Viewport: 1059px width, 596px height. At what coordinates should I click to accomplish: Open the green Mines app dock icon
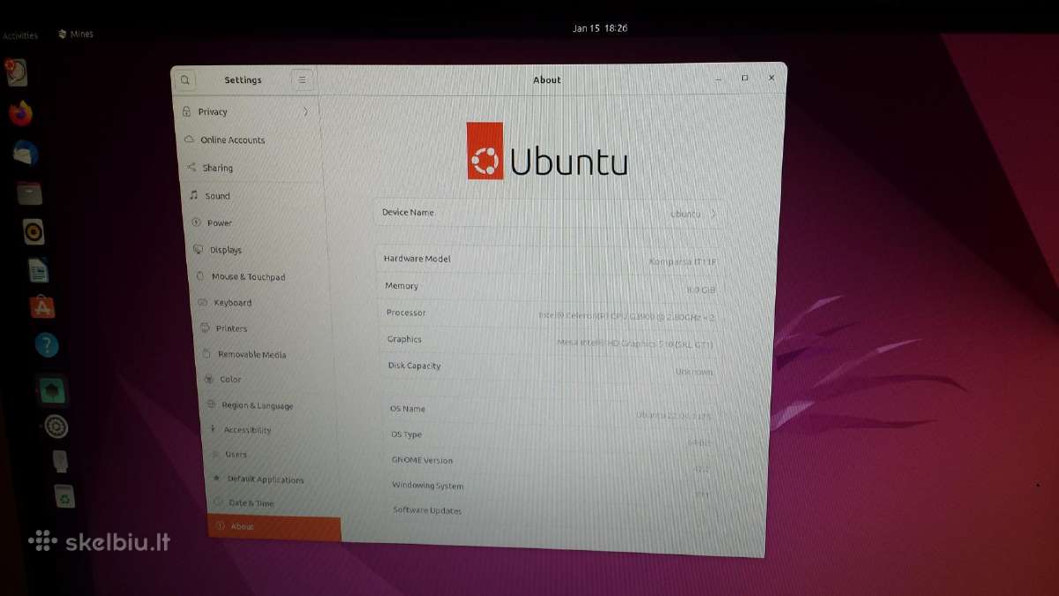click(52, 389)
